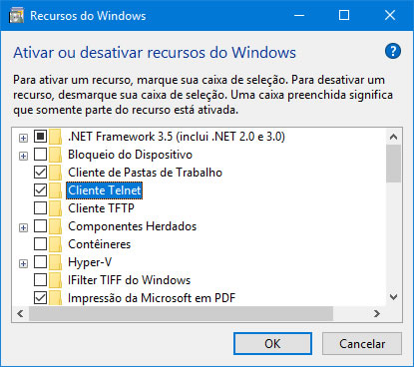Click the .NET Framework 3.5 folder icon
Screen dimensions: 414x367
click(56, 137)
